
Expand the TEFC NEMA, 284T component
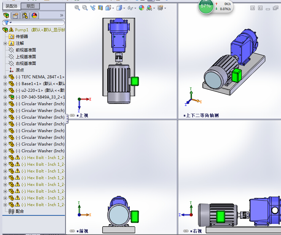click(5, 77)
